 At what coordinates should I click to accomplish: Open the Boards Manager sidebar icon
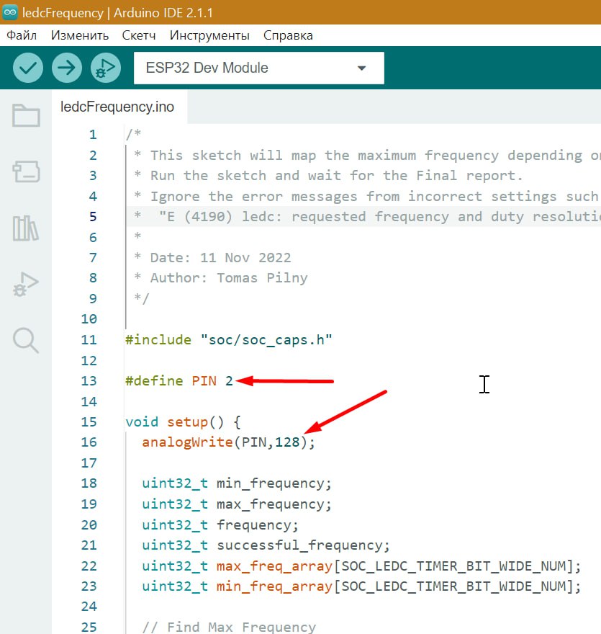[x=26, y=171]
